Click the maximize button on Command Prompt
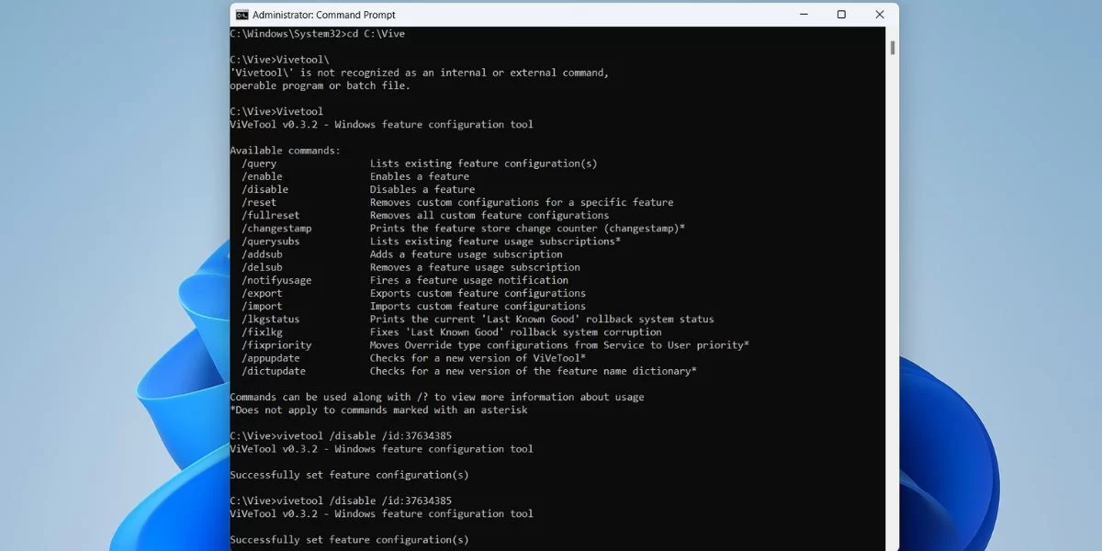Screen dimensions: 1102x551 tap(840, 15)
